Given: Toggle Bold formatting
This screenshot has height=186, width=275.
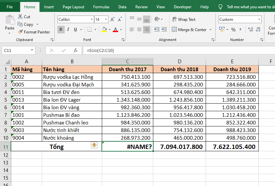Looking at the screenshot, I should [61, 30].
